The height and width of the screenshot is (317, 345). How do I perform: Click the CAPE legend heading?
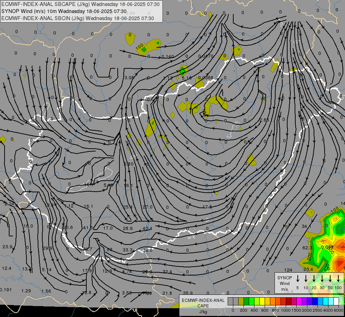(x=203, y=306)
